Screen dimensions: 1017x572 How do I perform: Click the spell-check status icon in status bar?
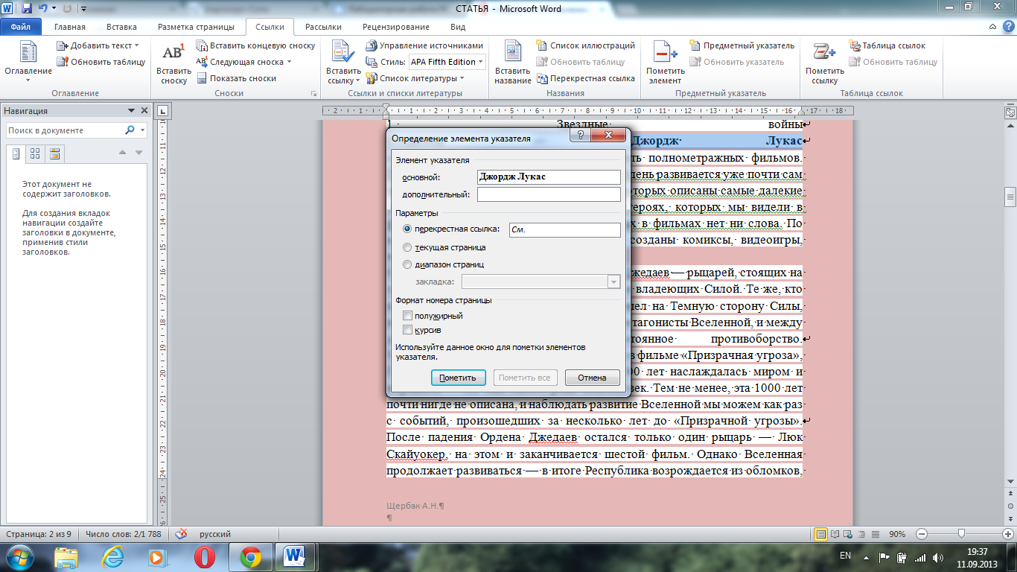tap(180, 534)
